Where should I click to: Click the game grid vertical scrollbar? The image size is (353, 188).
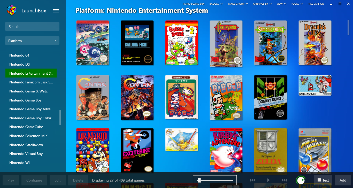click(x=349, y=27)
